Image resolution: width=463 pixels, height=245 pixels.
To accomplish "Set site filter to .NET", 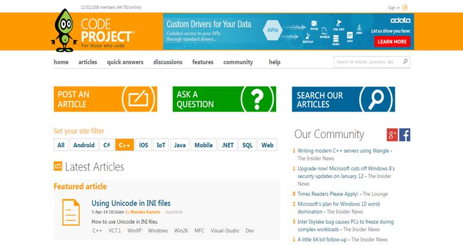I will (x=227, y=145).
